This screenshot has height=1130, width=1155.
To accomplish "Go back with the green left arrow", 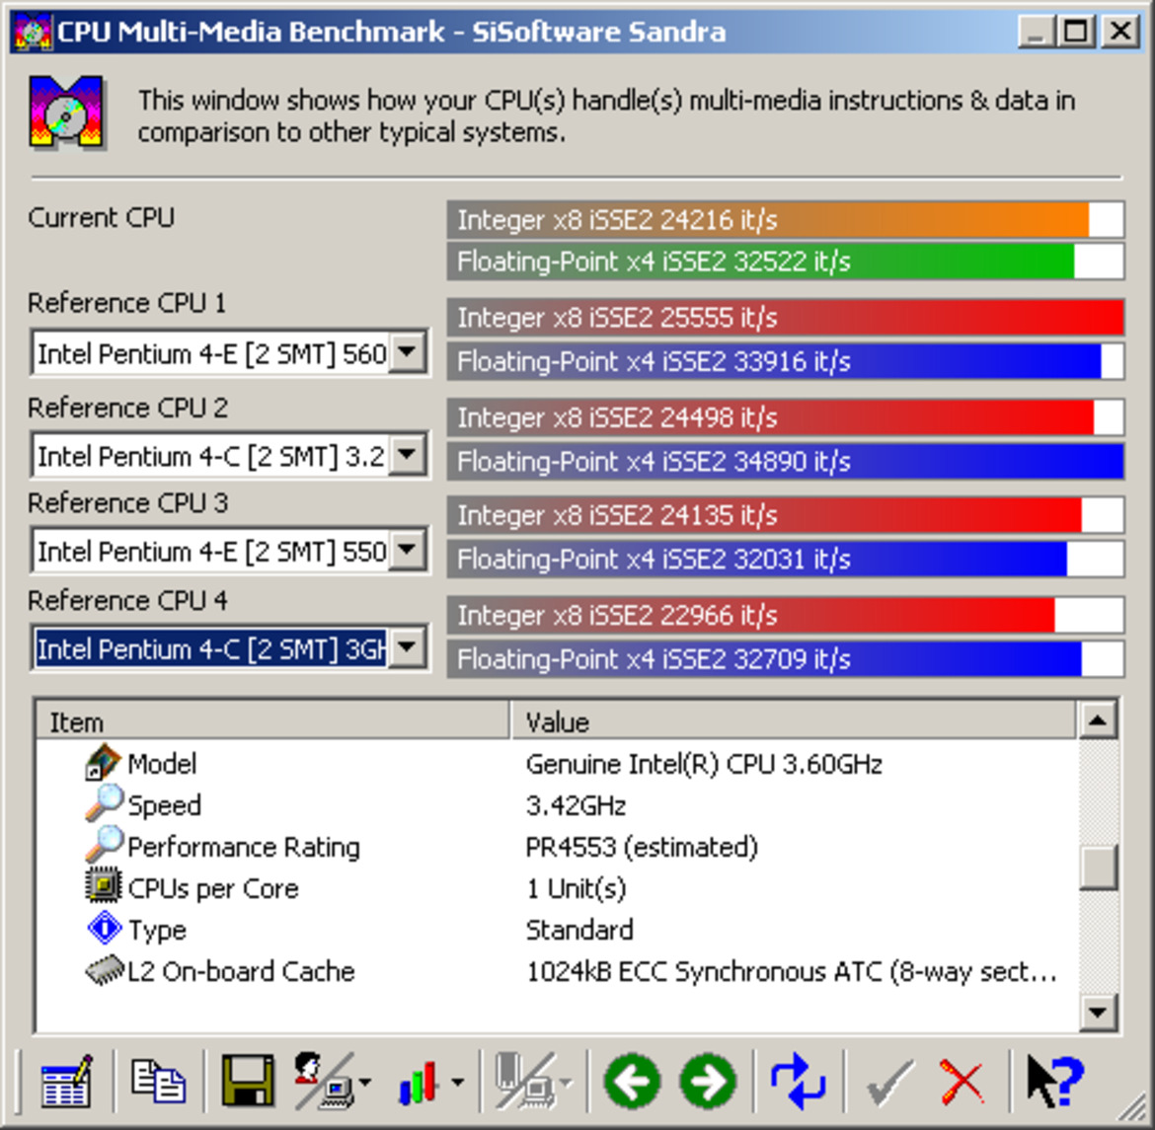I will pos(631,1082).
